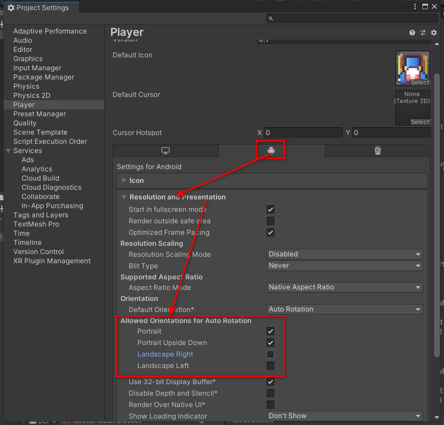Image resolution: width=444 pixels, height=425 pixels.
Task: Select the Default Icon texture
Action: point(420,83)
